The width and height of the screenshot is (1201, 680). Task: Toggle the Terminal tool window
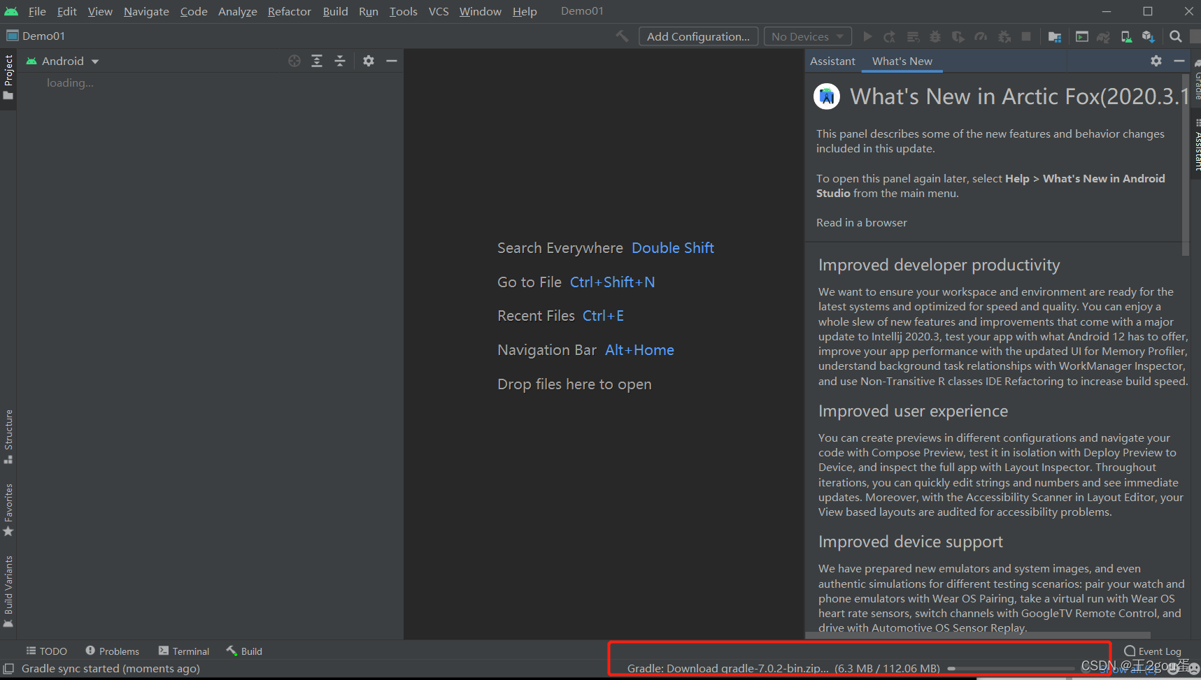[184, 651]
